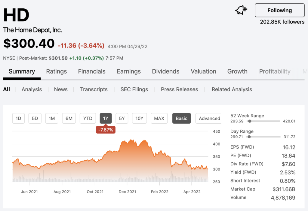Click the Feb 2022 axis label
This screenshot has width=308, height=211.
(159, 192)
